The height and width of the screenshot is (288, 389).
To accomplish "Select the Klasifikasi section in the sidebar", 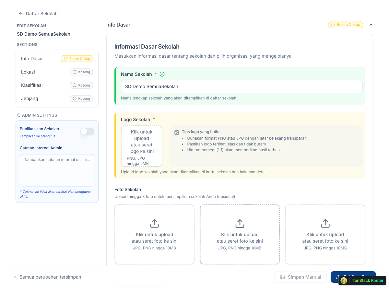I will pos(31,85).
